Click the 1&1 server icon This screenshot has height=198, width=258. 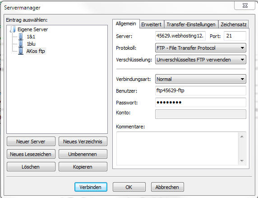pos(21,37)
